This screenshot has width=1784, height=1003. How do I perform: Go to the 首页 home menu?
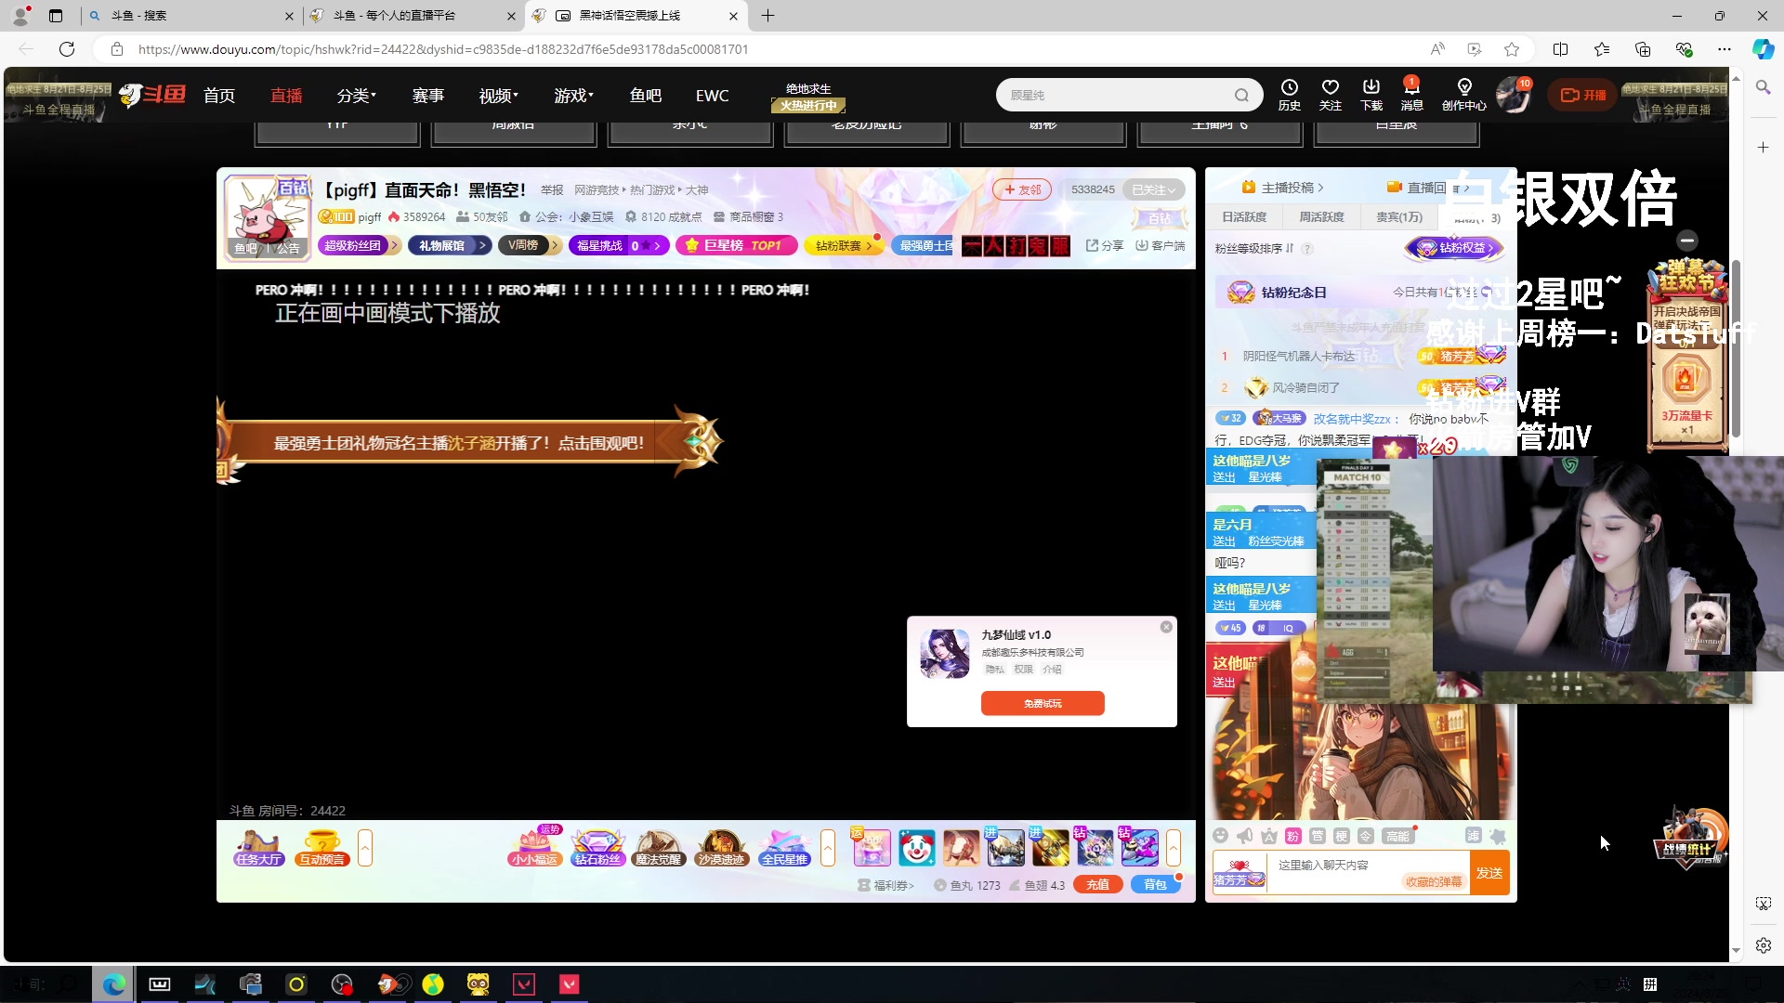point(219,95)
